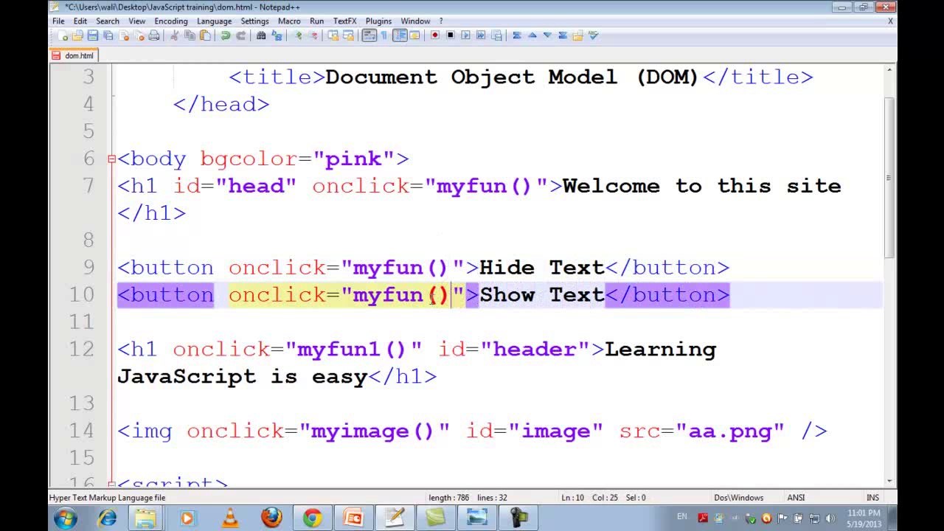The image size is (944, 531).
Task: Open VLC media player from taskbar
Action: tap(229, 518)
